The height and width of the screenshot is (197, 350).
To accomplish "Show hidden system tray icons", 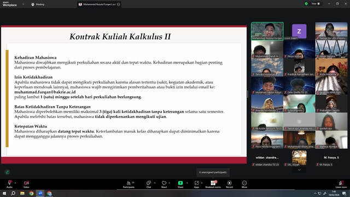I will [315, 193].
